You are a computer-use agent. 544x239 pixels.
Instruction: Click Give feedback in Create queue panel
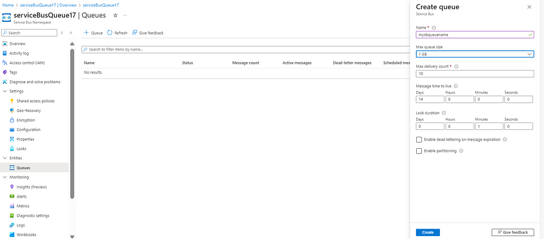[x=513, y=233]
